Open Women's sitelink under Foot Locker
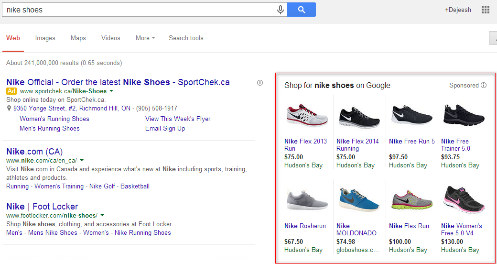 tap(96, 232)
